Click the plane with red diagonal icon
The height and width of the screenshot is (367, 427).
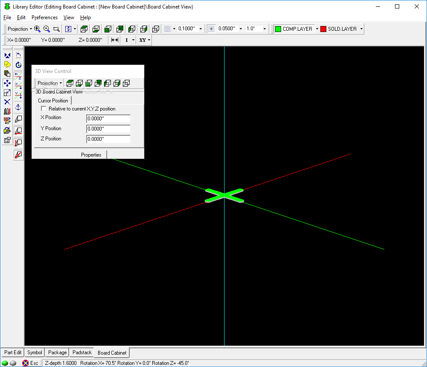pyautogui.click(x=18, y=155)
